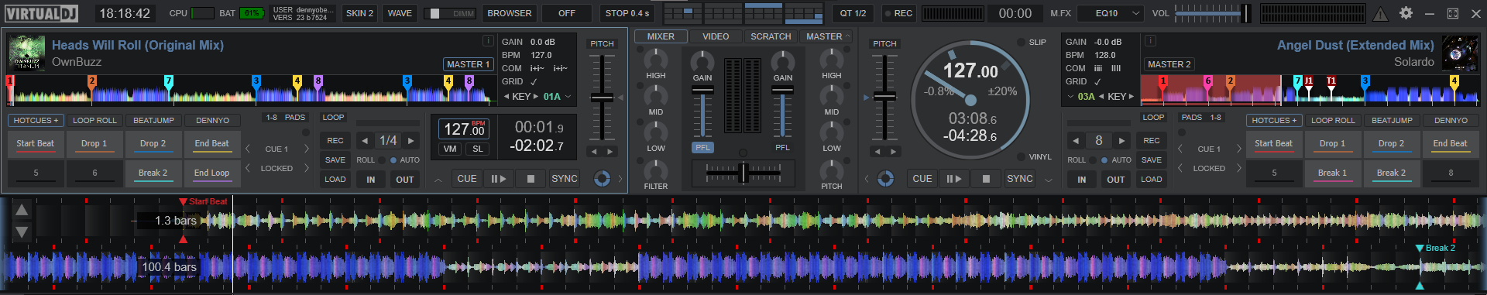Switch to the SCRATCH tab

point(771,36)
